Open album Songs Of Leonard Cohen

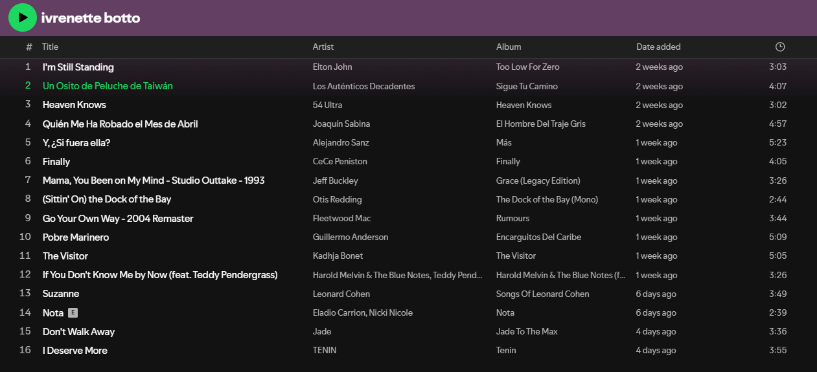(543, 294)
